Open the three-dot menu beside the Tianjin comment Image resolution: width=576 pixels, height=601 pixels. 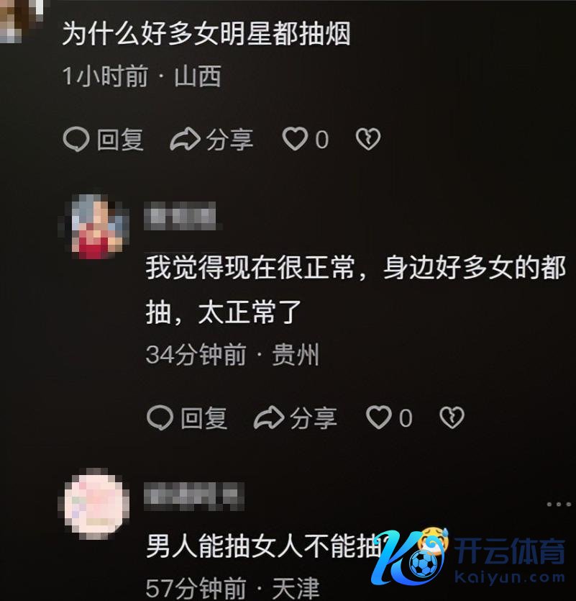(559, 504)
